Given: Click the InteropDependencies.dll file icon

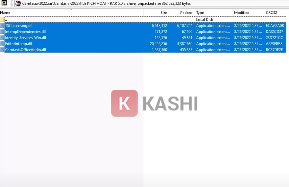Looking at the screenshot, I should (2, 31).
